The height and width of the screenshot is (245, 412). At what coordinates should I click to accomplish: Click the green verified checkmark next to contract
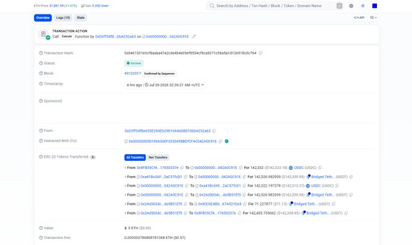click(x=227, y=141)
